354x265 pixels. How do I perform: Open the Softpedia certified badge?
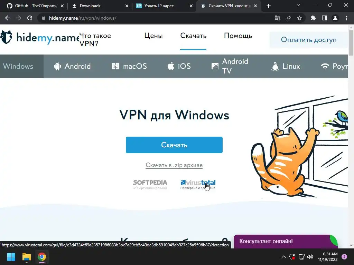pos(150,185)
